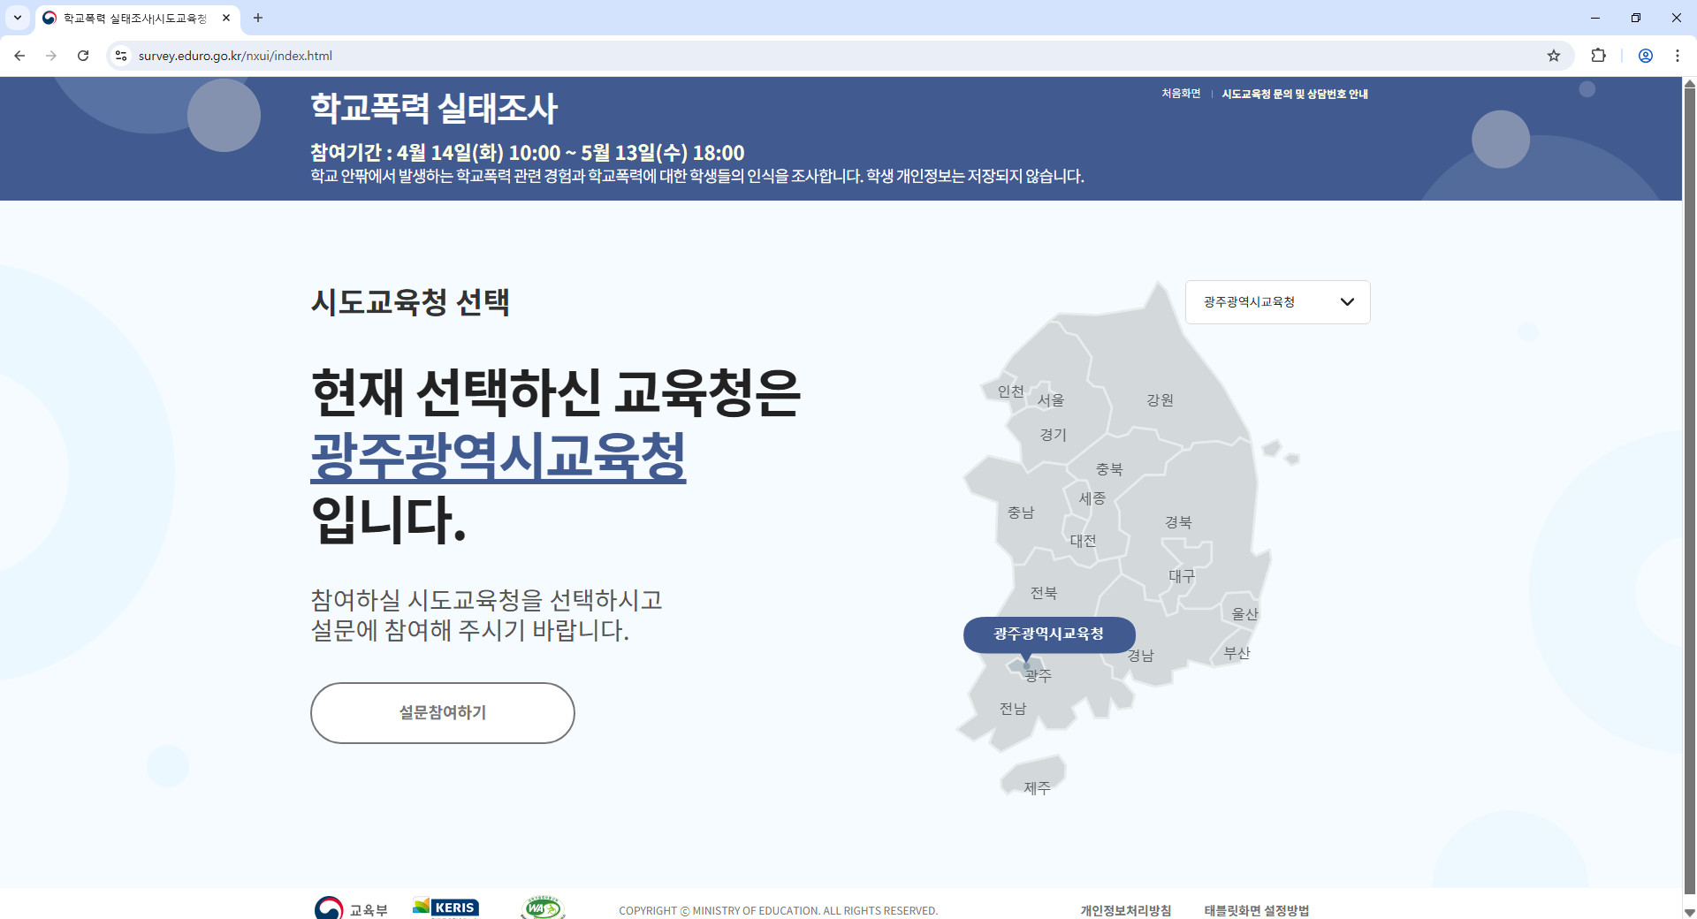Open the Chrome profile icon
1697x919 pixels.
[1646, 56]
